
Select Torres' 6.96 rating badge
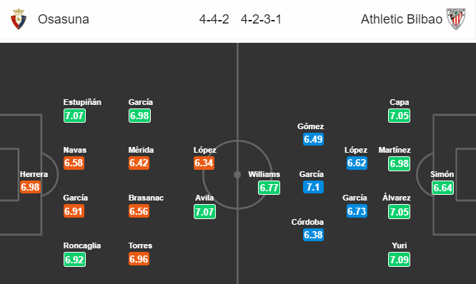(x=139, y=259)
